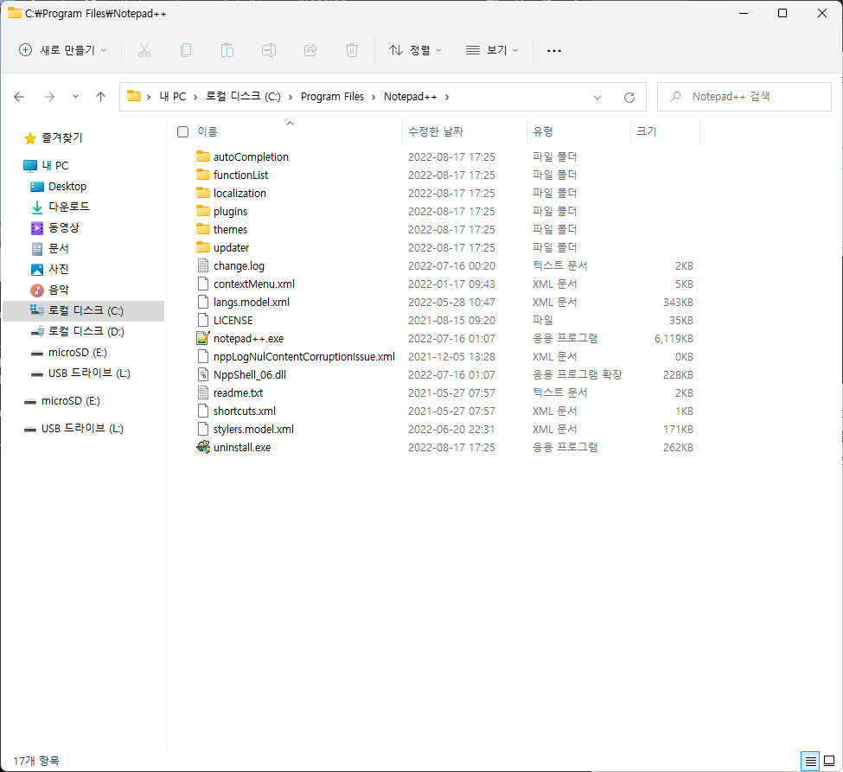
Task: Expand chevron after Notepad++ in path
Action: (x=447, y=98)
